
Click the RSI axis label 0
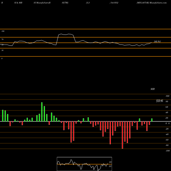2,58
